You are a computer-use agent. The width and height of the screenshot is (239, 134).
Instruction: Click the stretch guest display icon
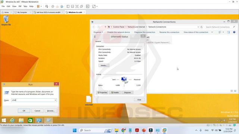click(x=94, y=6)
